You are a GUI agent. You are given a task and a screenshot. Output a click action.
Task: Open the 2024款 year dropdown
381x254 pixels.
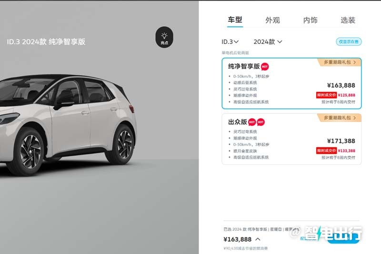268,42
